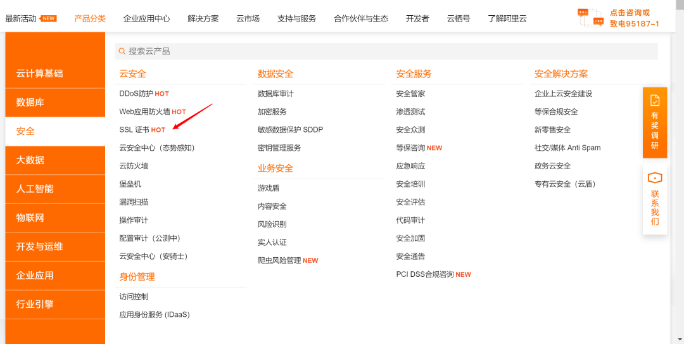Select 云计算基础 category in sidebar
Viewport: 684px width, 344px height.
(55, 73)
